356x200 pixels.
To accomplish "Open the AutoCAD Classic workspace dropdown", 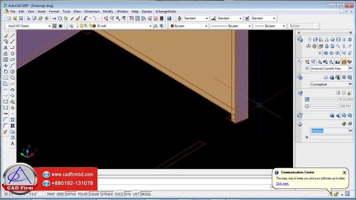I will pyautogui.click(x=49, y=26).
